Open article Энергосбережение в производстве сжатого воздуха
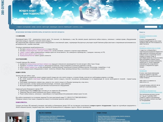 [114, 116]
